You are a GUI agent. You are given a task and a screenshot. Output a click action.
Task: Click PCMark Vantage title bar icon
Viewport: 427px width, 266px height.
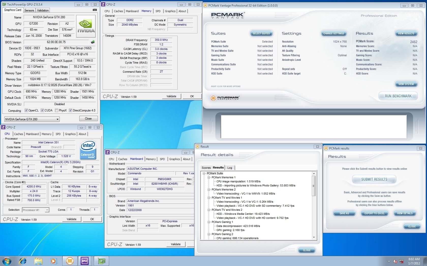205,5
